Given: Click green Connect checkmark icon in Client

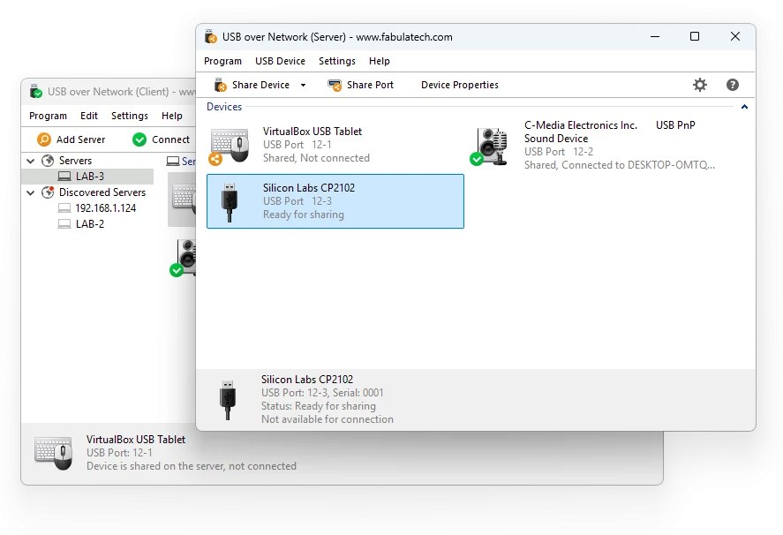Looking at the screenshot, I should 139,139.
